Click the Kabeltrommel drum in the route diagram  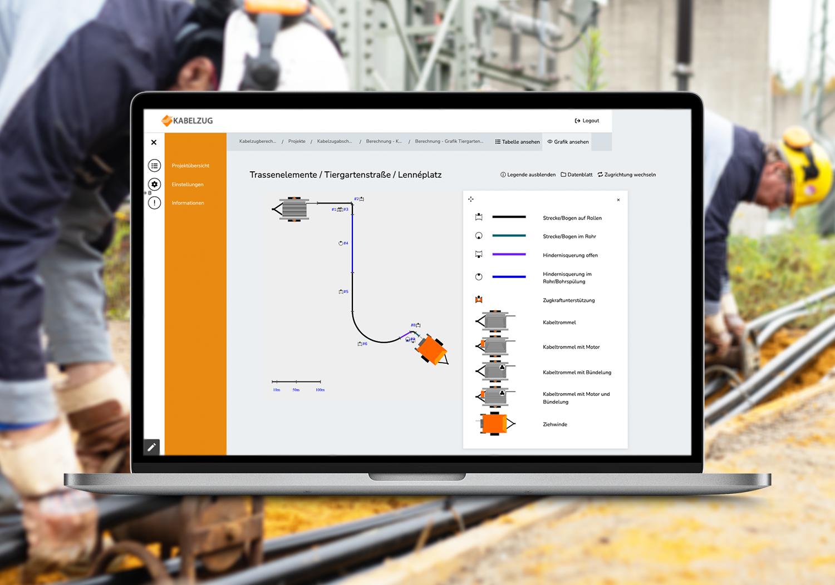[293, 209]
